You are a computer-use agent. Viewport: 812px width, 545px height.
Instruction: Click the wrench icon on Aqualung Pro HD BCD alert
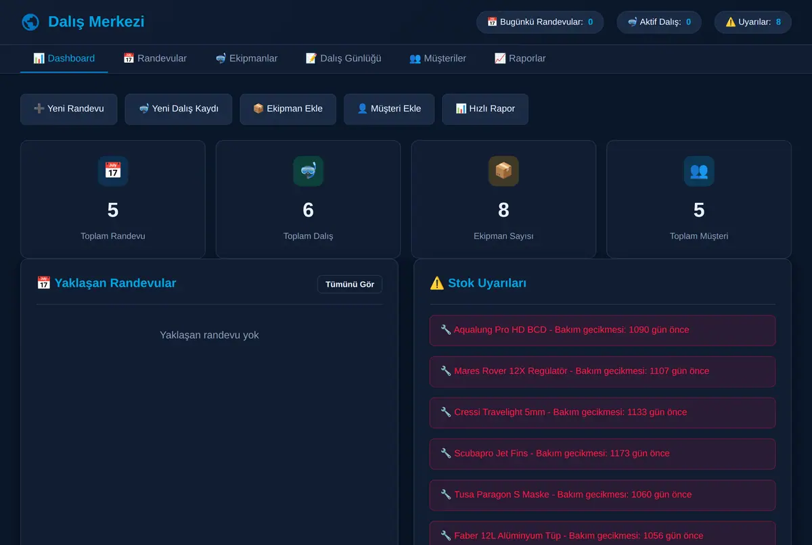coord(446,330)
